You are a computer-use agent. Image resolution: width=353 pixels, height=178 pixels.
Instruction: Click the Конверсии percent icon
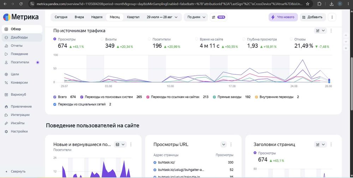(x=6, y=82)
